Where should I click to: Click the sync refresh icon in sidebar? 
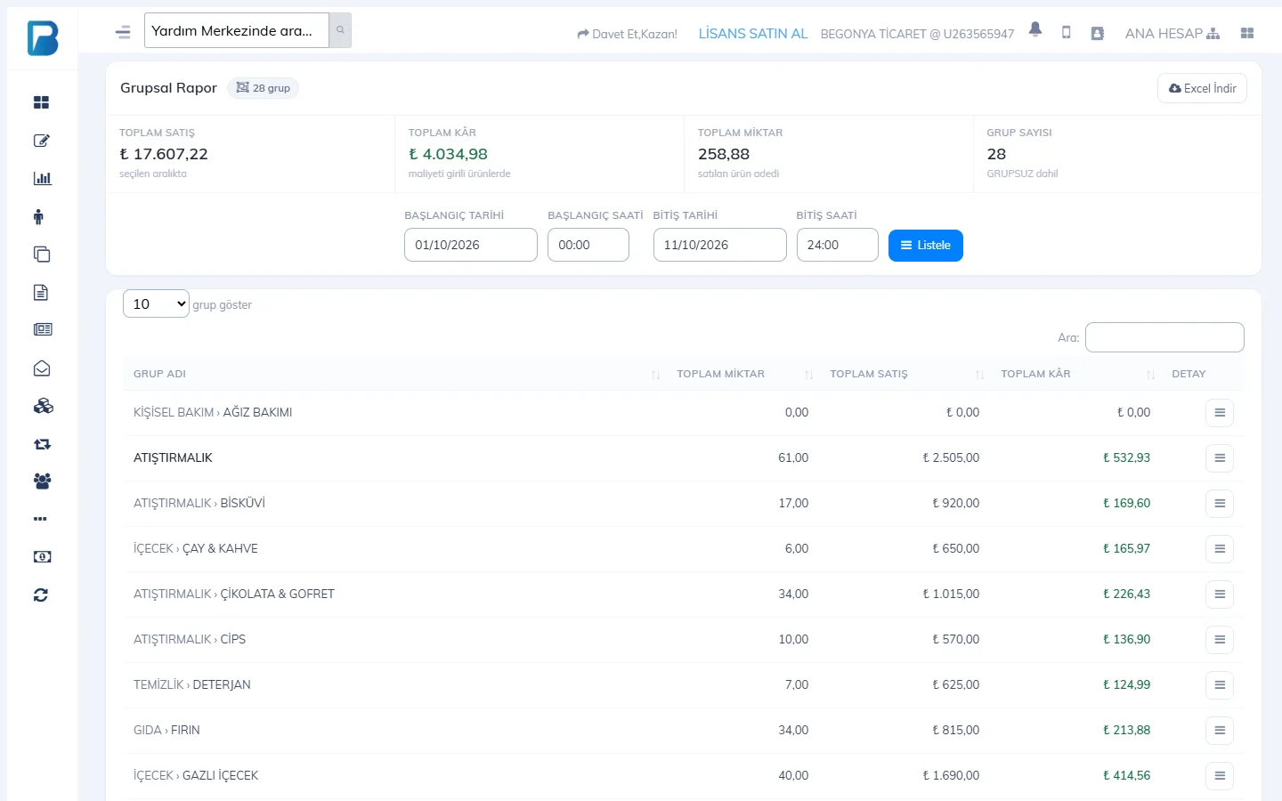pyautogui.click(x=41, y=595)
